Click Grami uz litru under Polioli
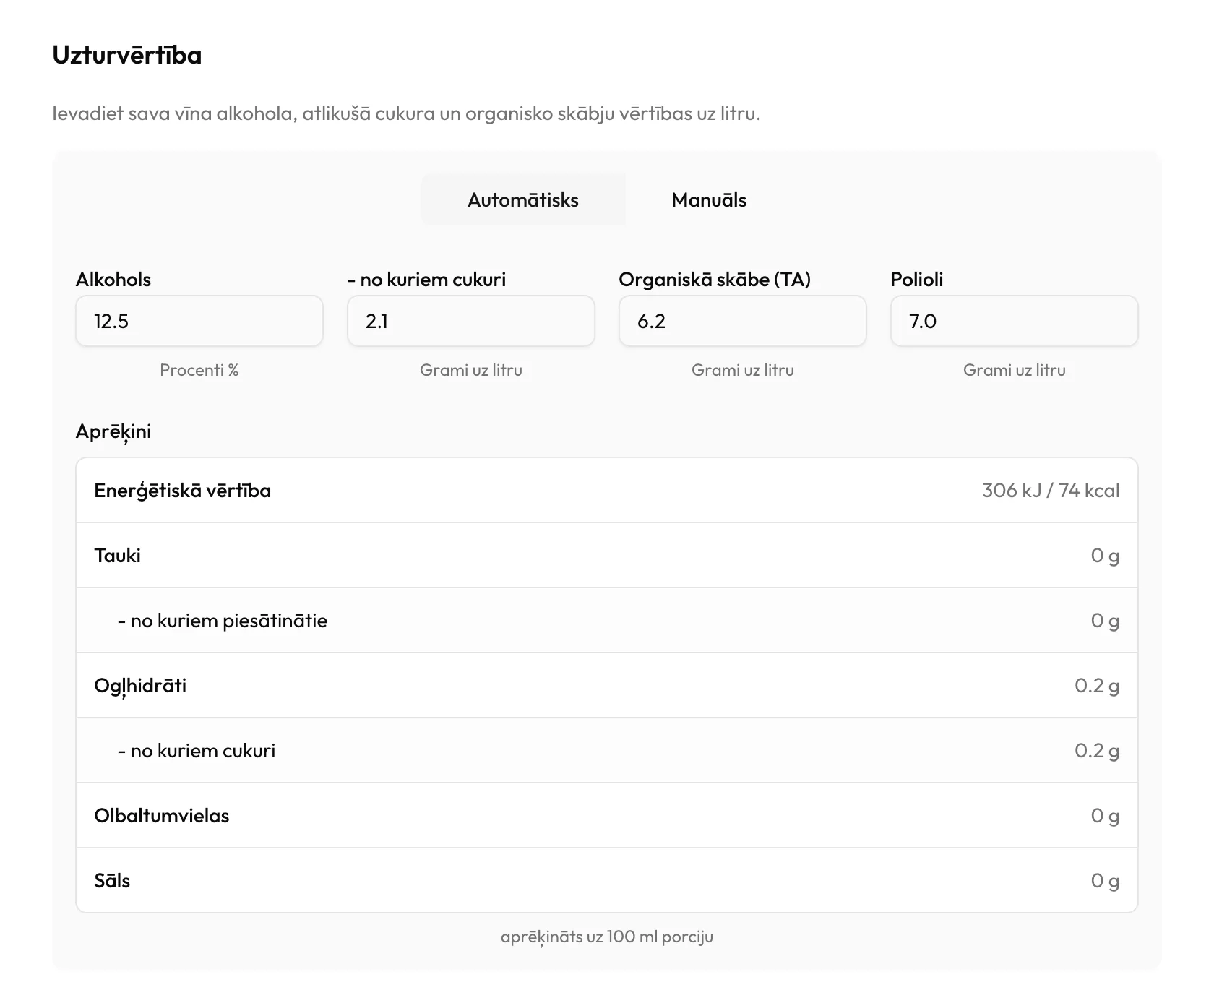Viewport: 1214px width, 990px height. 1015,370
